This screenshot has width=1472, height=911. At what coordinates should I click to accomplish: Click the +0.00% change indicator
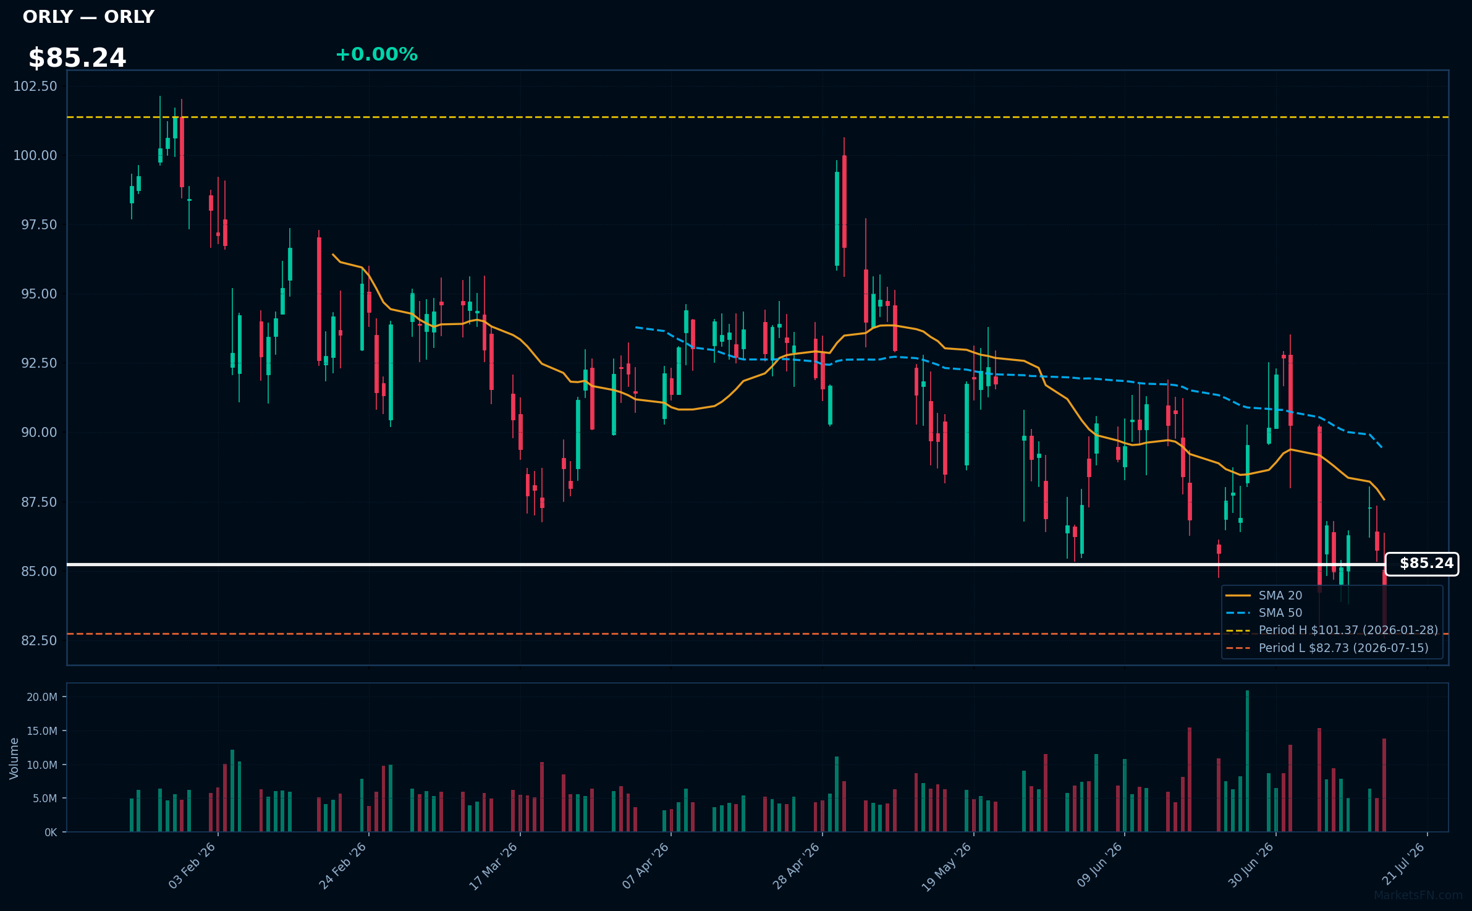(376, 54)
